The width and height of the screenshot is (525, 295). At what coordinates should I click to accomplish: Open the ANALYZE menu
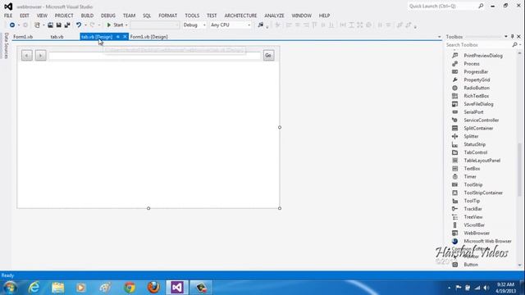coord(274,16)
